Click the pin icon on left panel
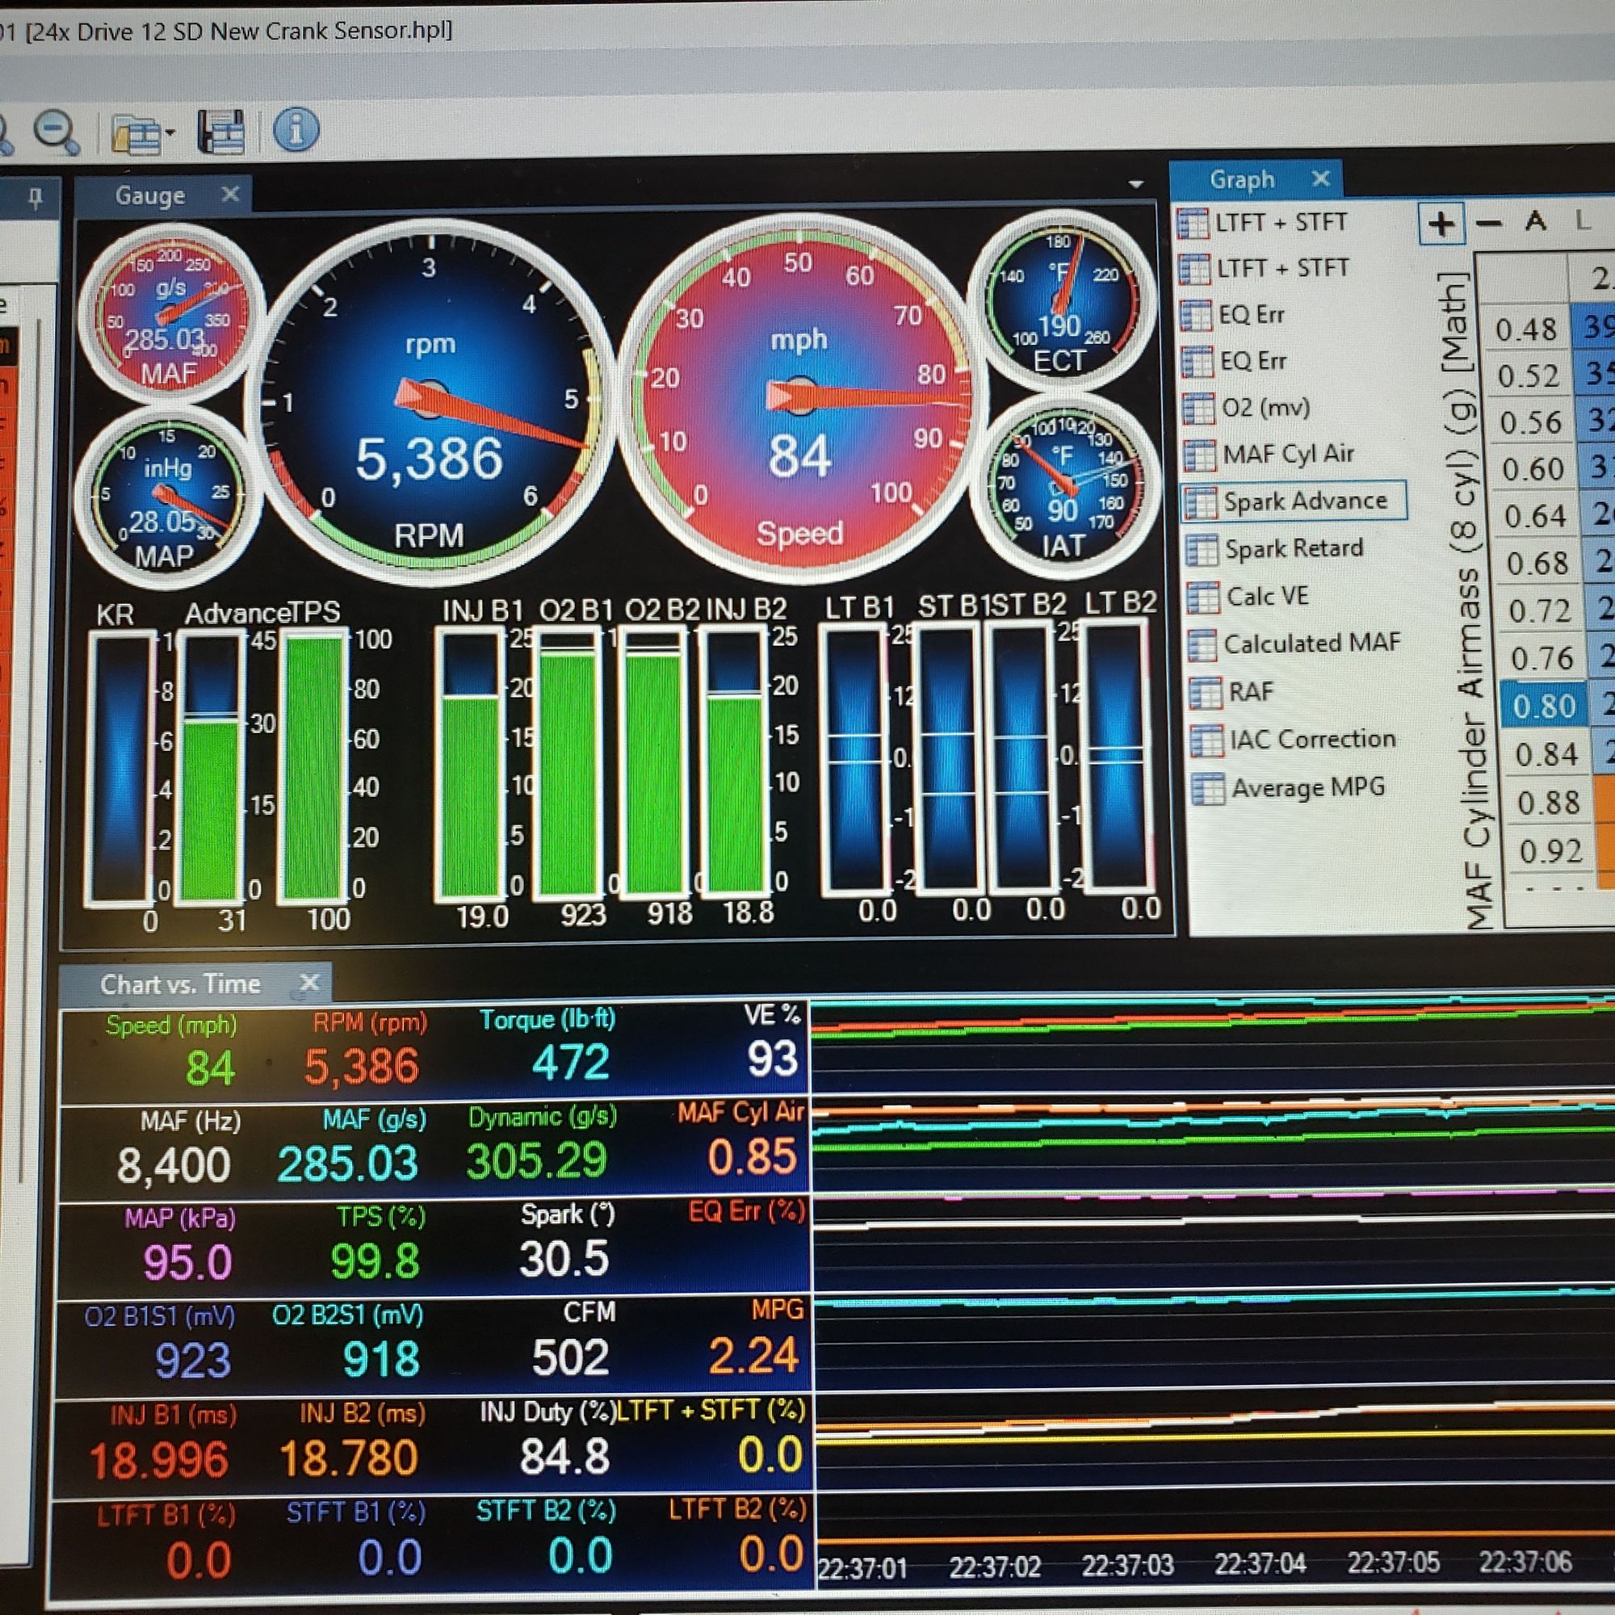The height and width of the screenshot is (1615, 1615). (x=34, y=198)
